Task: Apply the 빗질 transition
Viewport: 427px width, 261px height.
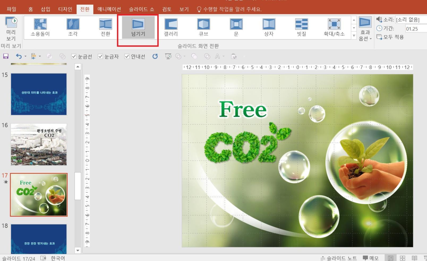Action: [x=301, y=28]
